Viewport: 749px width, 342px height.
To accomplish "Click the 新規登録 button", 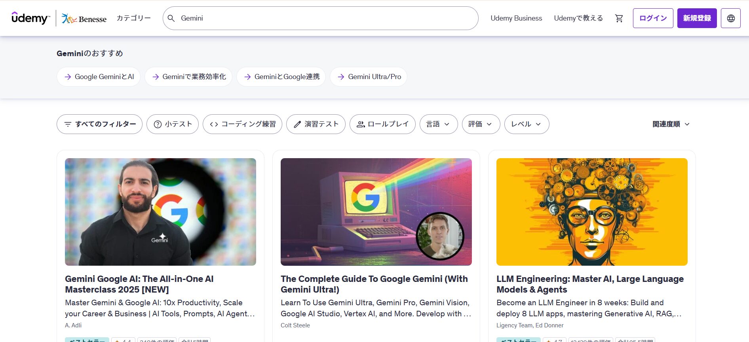I will 697,18.
